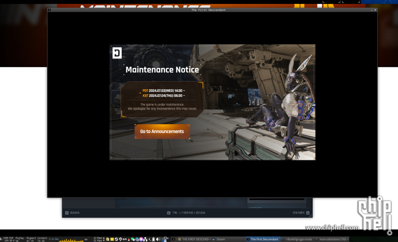Screen dimensions: 398x242
Task: Click the Go to Announcements button
Action: (162, 132)
